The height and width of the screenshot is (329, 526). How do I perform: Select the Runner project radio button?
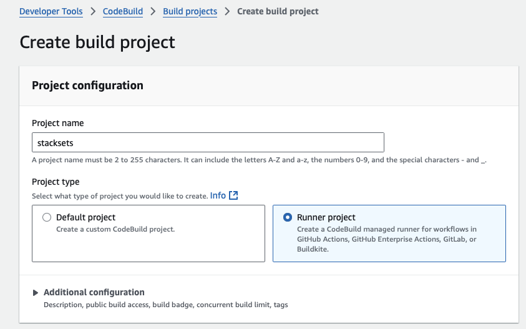287,218
